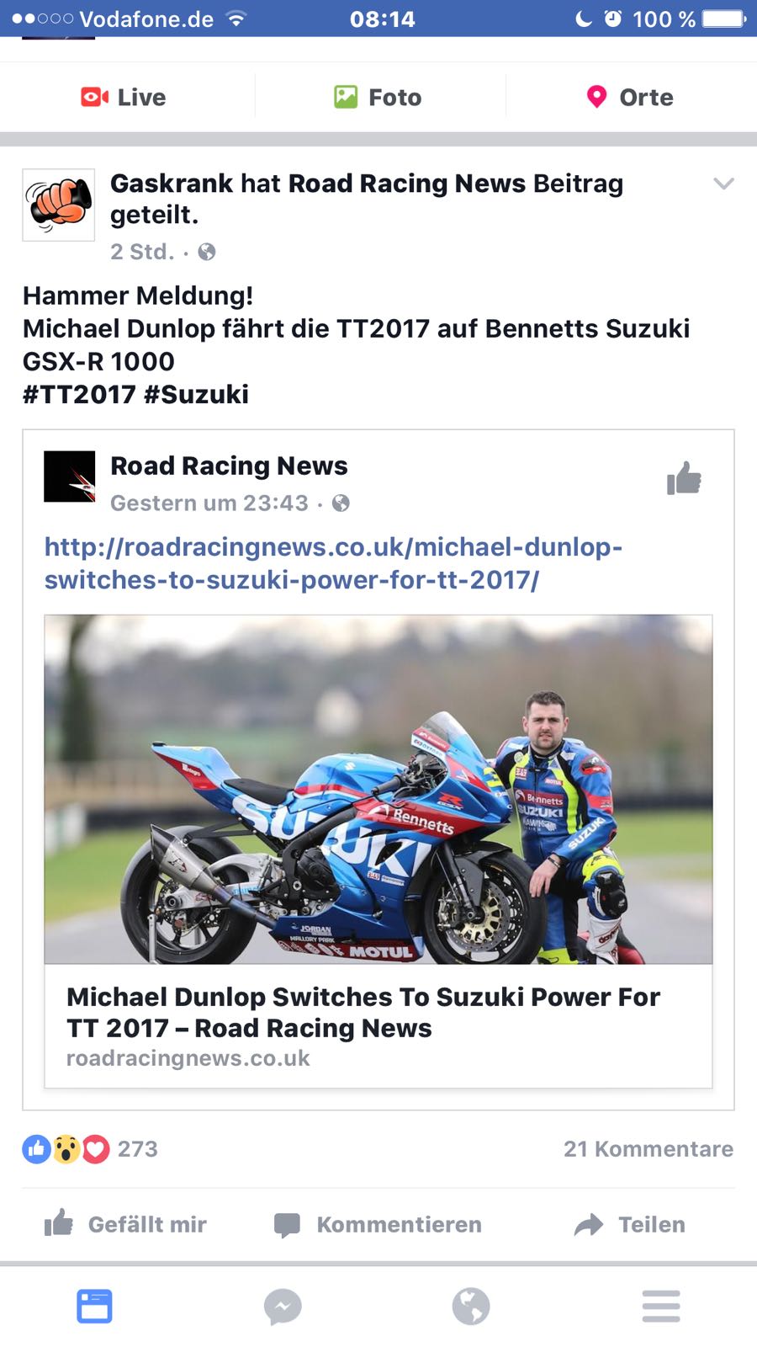Share the post via Teilen
Viewport: 757px width, 1347px height.
(630, 1224)
